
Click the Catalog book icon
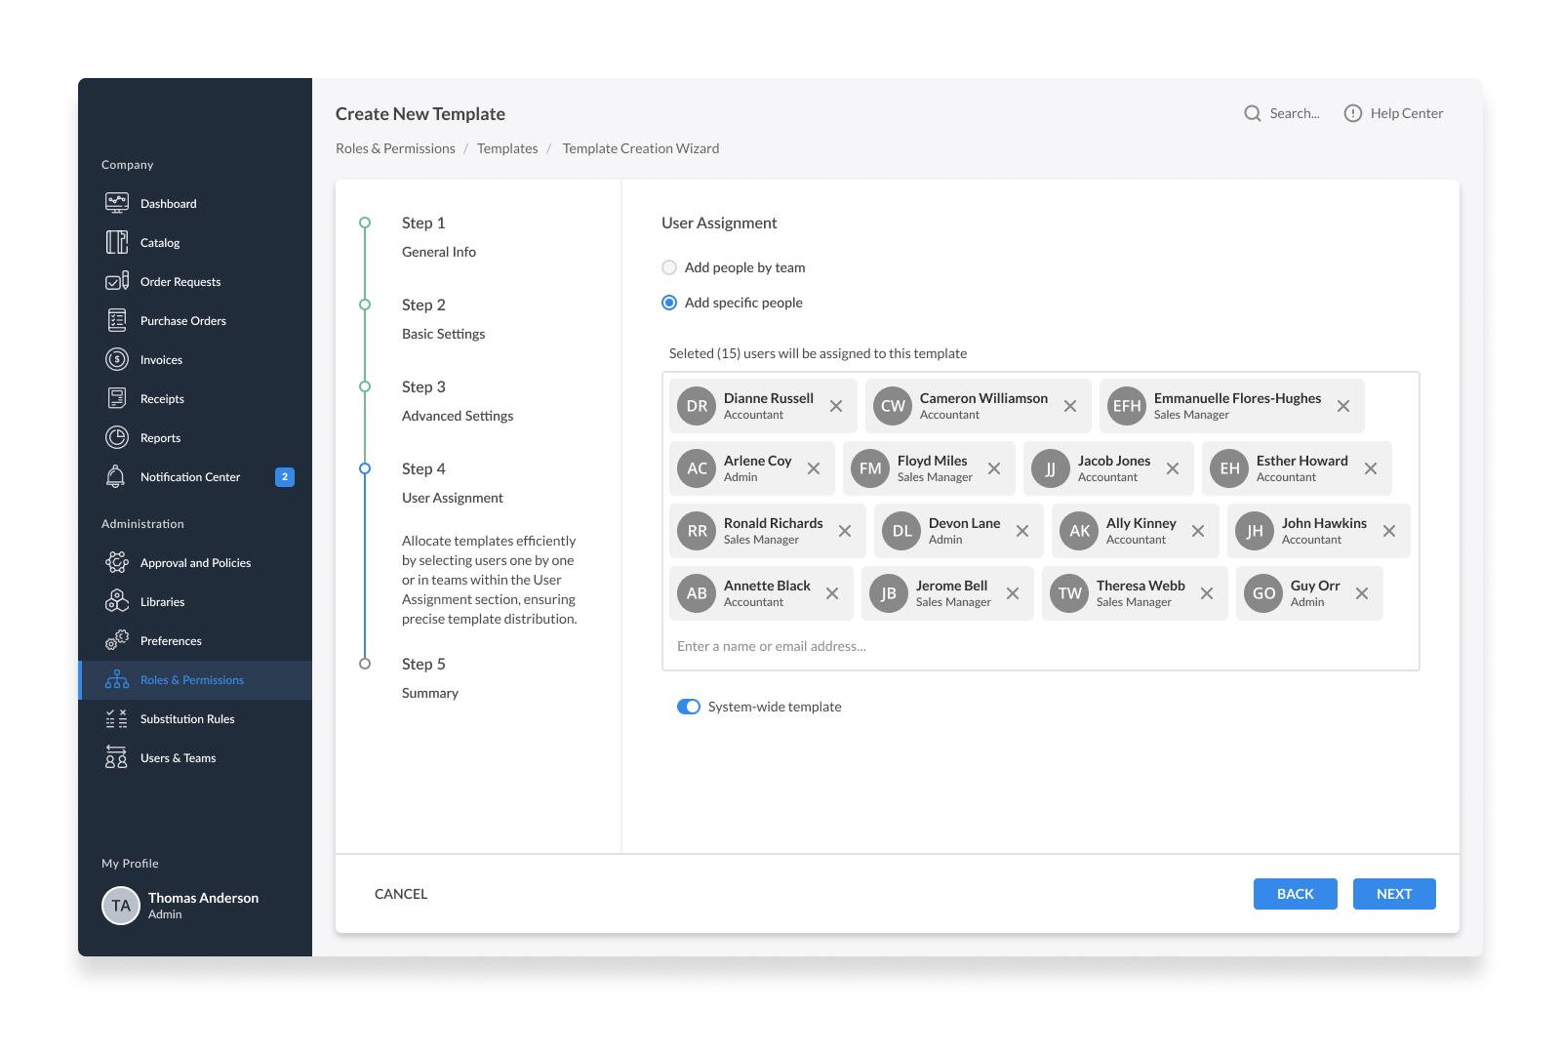point(117,242)
